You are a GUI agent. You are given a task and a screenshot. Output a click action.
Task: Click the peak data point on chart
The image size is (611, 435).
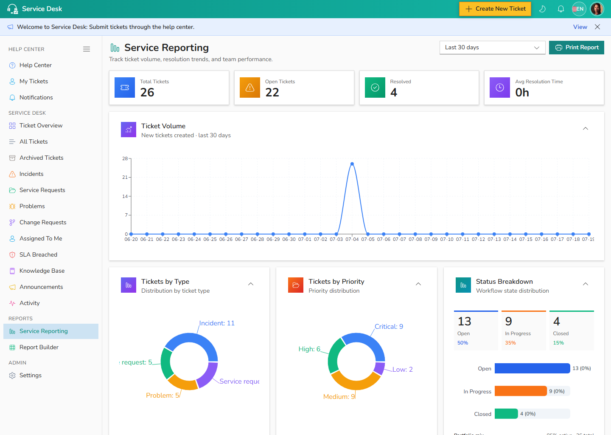[352, 164]
